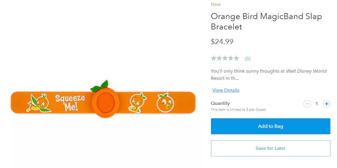Decrease quantity with the minus icon
This screenshot has height=168, width=337.
pyautogui.click(x=307, y=104)
